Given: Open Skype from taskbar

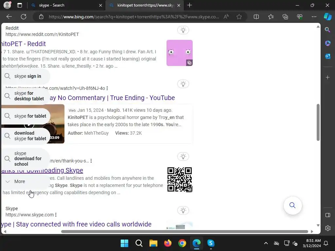Looking at the screenshot, I should 211,243.
